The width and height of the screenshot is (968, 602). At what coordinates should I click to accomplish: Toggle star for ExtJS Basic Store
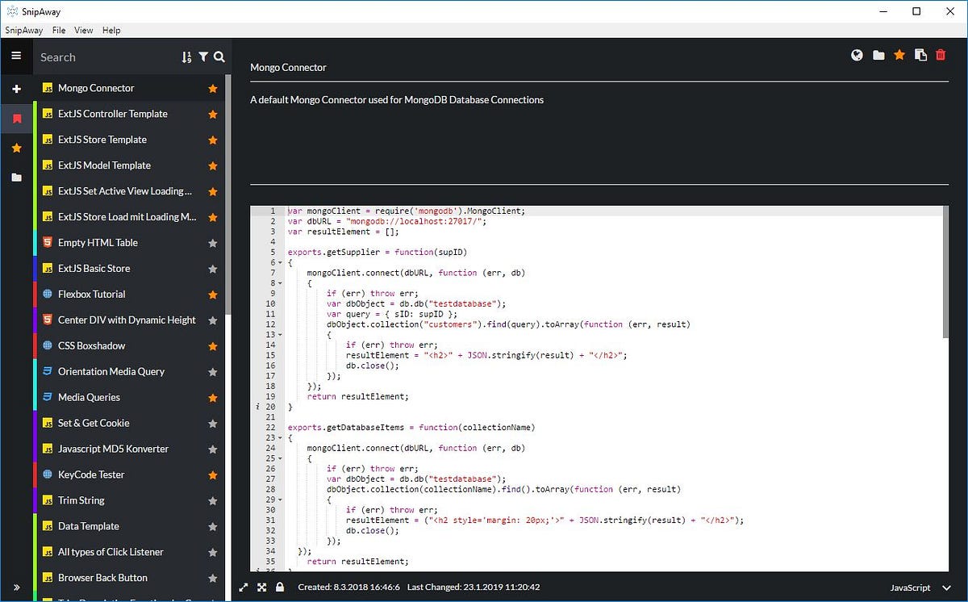pyautogui.click(x=213, y=269)
